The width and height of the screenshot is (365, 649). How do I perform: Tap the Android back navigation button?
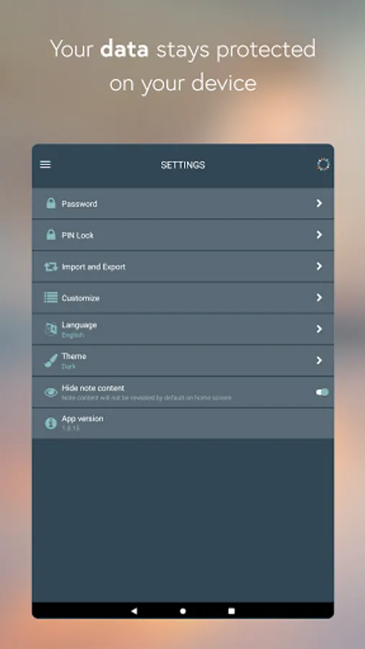coord(134,611)
